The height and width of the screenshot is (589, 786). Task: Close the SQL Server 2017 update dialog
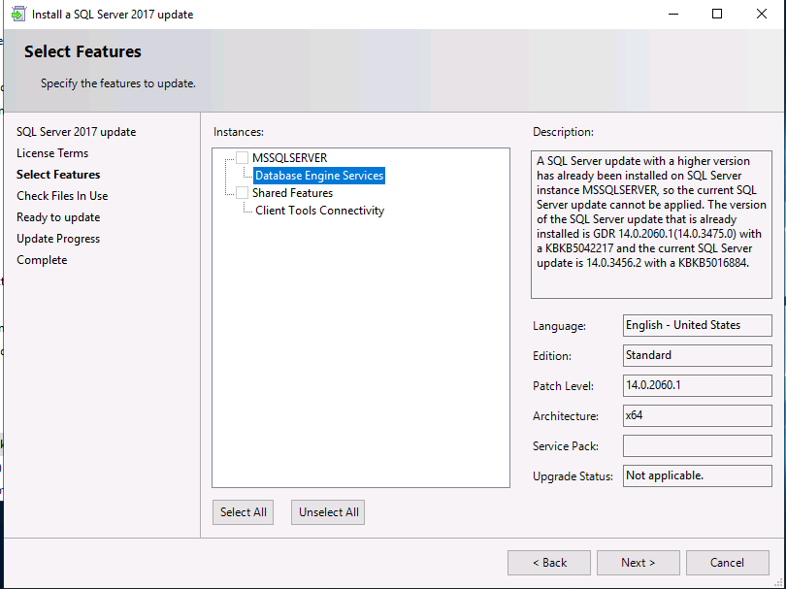click(762, 15)
